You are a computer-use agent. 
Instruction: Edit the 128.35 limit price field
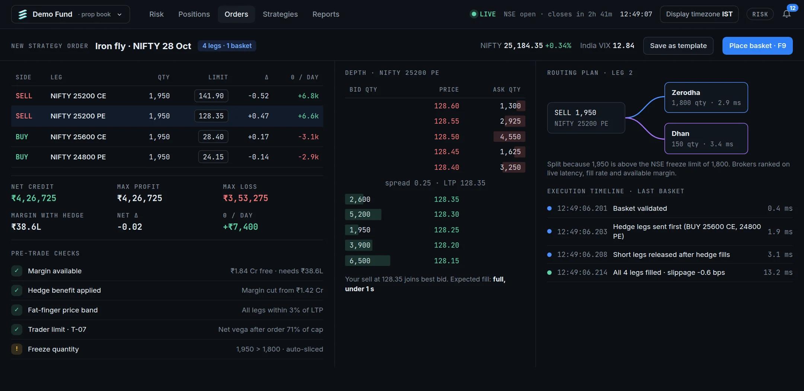(x=211, y=116)
